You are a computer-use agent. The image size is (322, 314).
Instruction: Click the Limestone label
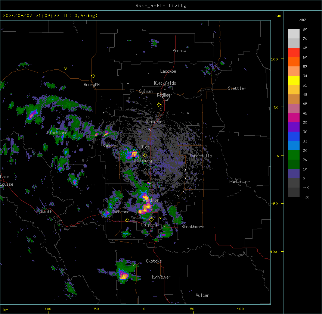pyautogui.click(x=57, y=133)
